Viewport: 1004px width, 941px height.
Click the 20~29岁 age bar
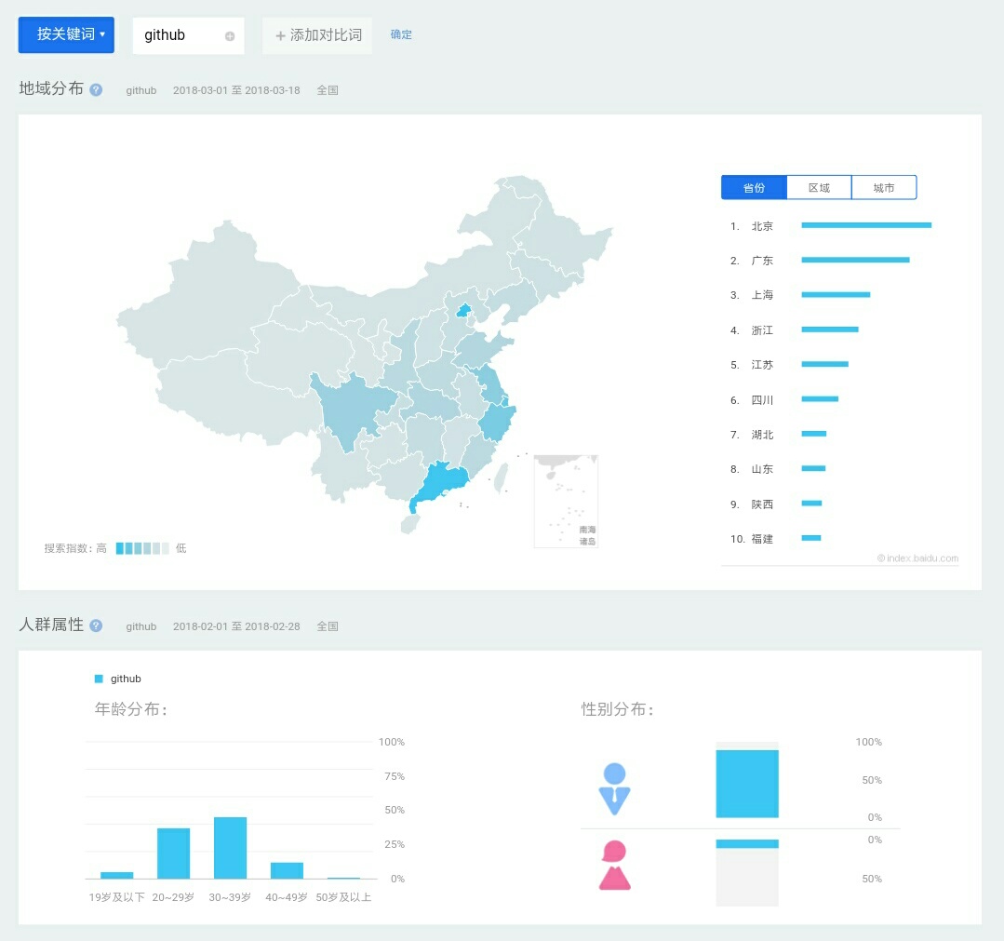tap(173, 854)
